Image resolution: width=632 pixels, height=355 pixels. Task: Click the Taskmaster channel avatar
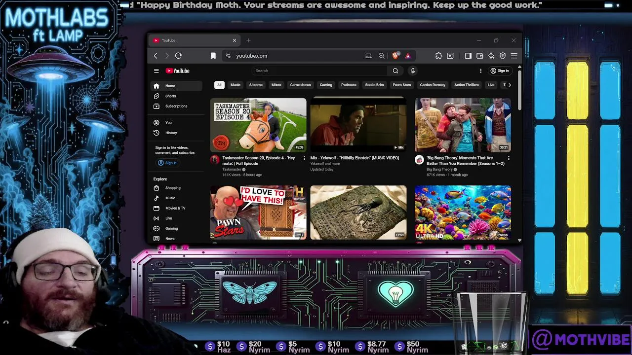[x=215, y=160]
